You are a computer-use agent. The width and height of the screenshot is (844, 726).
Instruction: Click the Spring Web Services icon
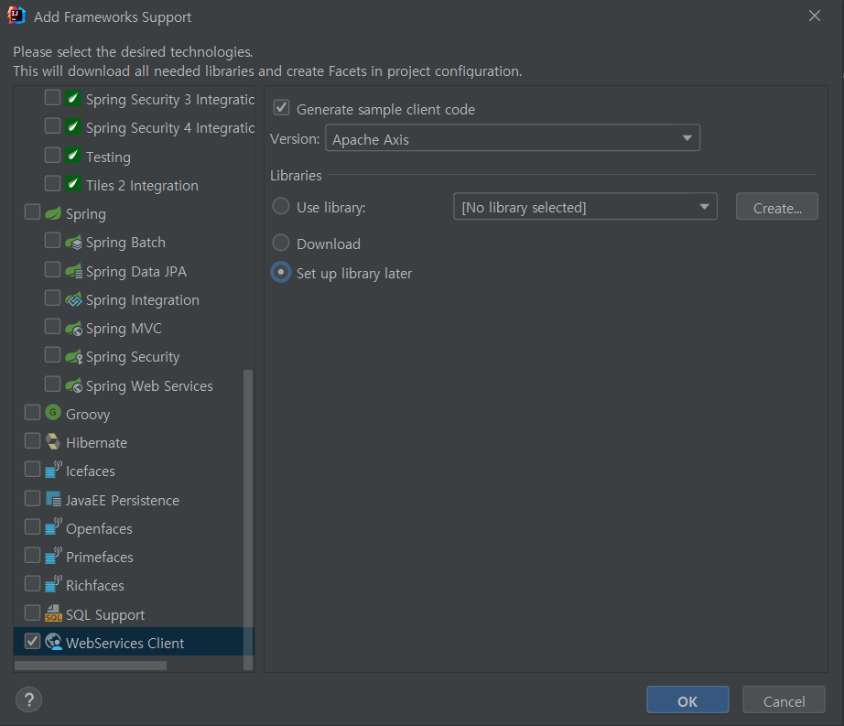74,385
